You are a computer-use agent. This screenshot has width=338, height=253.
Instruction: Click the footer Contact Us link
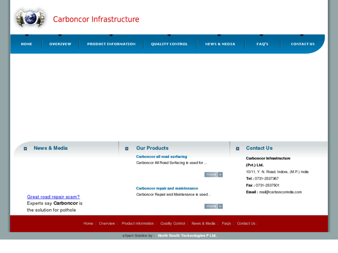[x=246, y=223]
